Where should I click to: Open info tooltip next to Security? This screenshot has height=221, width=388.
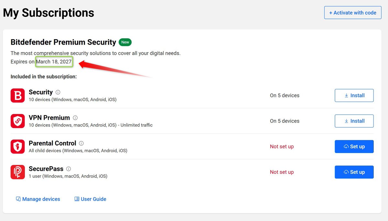[x=58, y=92]
